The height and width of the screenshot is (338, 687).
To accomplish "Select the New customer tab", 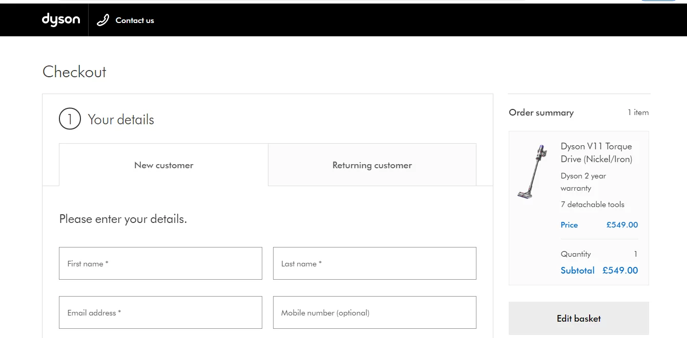I will click(x=163, y=165).
